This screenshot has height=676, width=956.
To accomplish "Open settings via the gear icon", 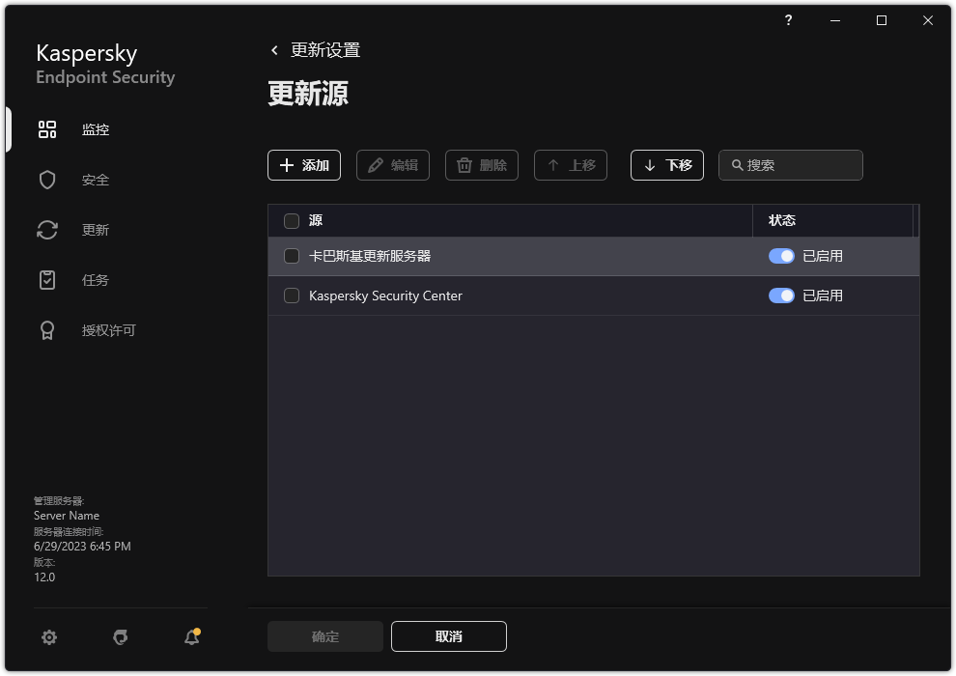I will click(48, 637).
